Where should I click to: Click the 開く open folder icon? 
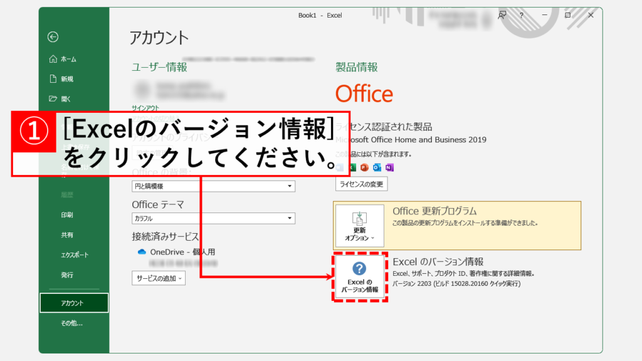click(53, 98)
